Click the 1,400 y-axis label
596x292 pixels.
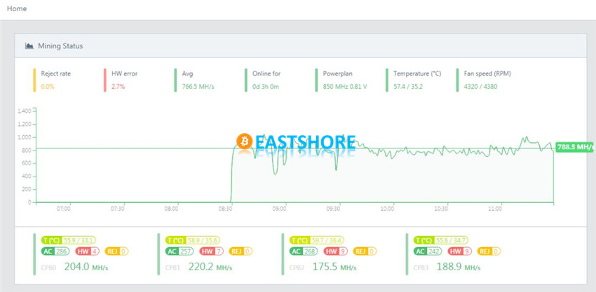click(x=25, y=111)
